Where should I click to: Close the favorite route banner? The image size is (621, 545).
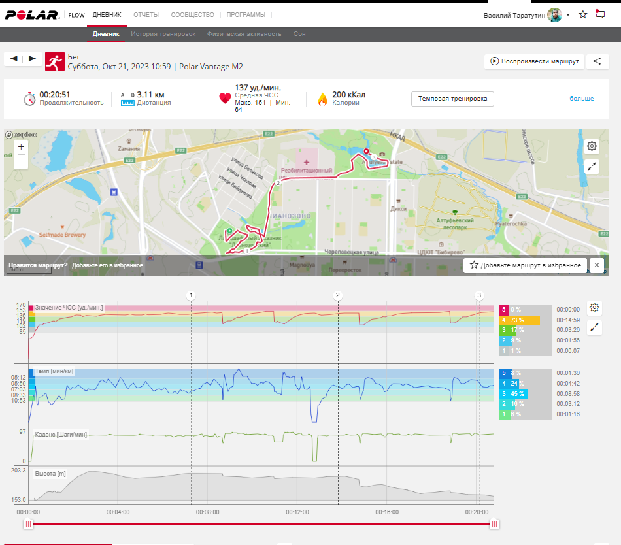596,265
